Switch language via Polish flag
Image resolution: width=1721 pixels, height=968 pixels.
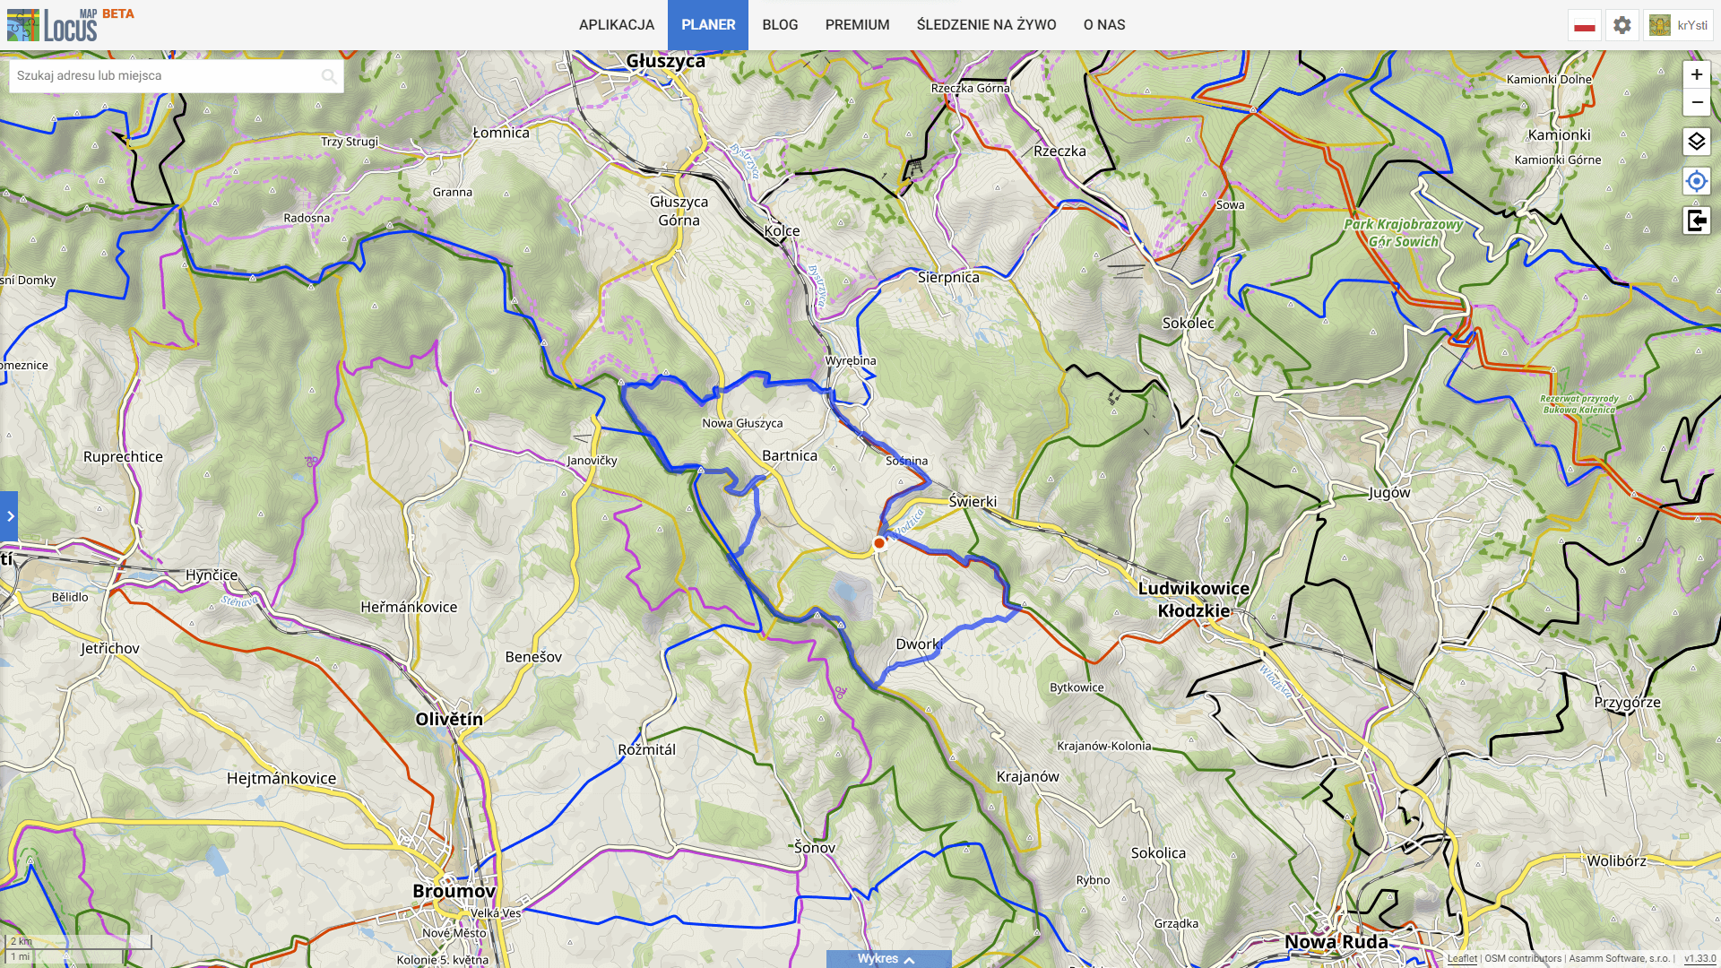(x=1584, y=25)
